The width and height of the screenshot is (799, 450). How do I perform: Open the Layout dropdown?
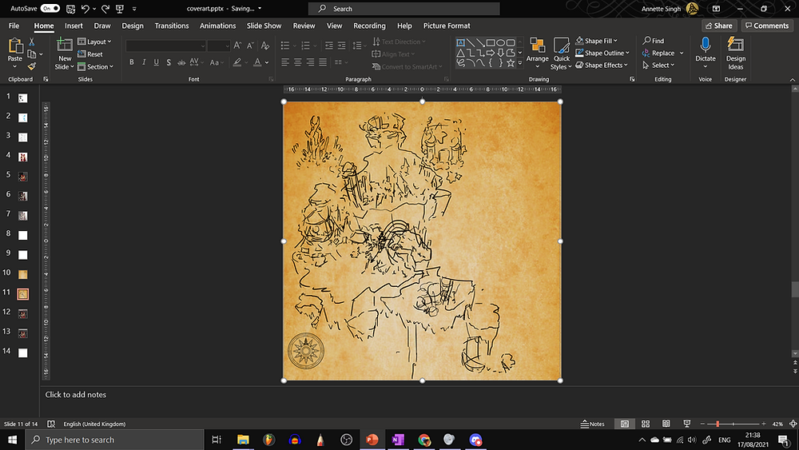coord(95,42)
